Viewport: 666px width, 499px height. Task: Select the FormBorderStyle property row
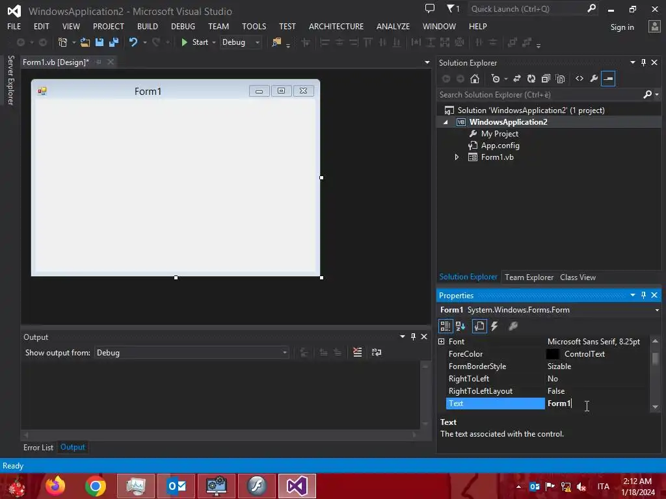[547, 366]
